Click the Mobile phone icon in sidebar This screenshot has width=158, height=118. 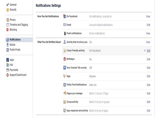8,45
